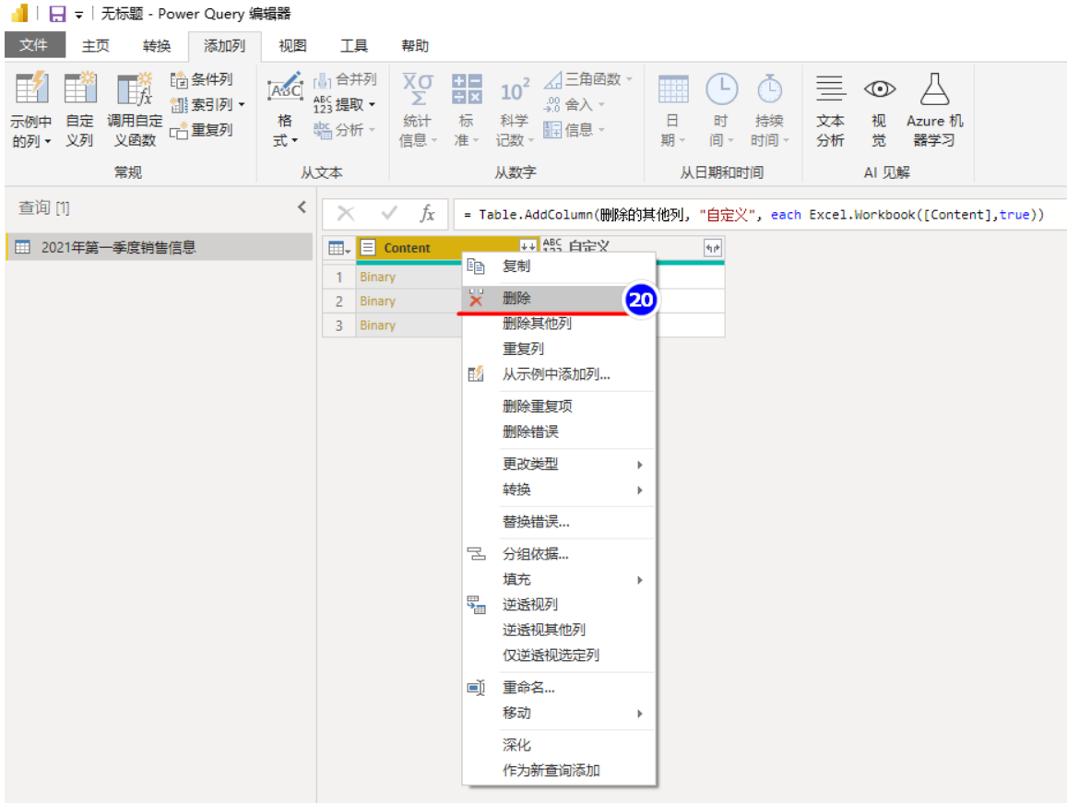The height and width of the screenshot is (803, 1067).
Task: Collapse the 查询 queries pane
Action: [302, 207]
